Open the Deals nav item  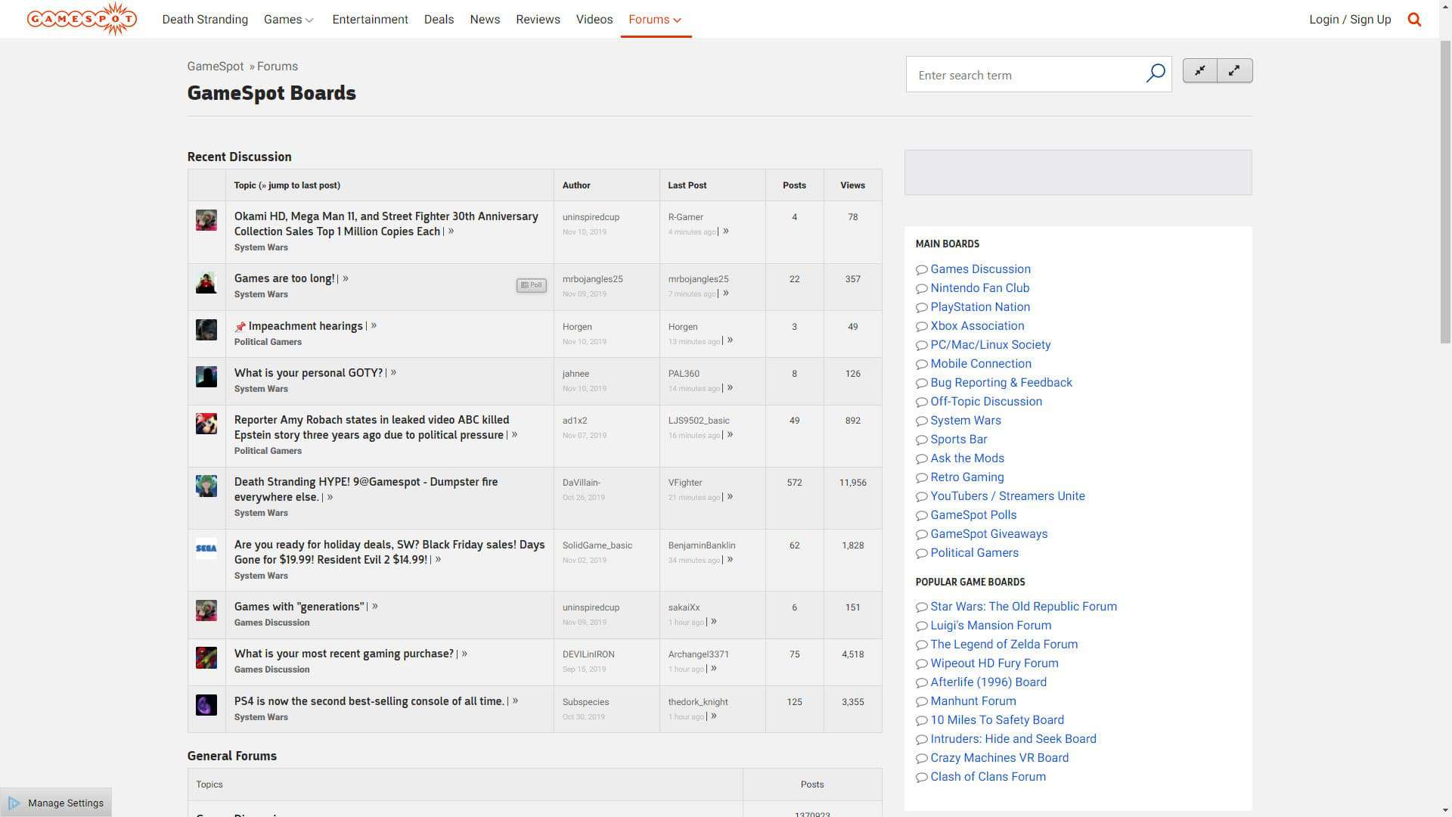click(x=439, y=20)
